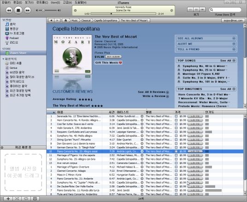Open the 편집(E) menu

pyautogui.click(x=18, y=2)
